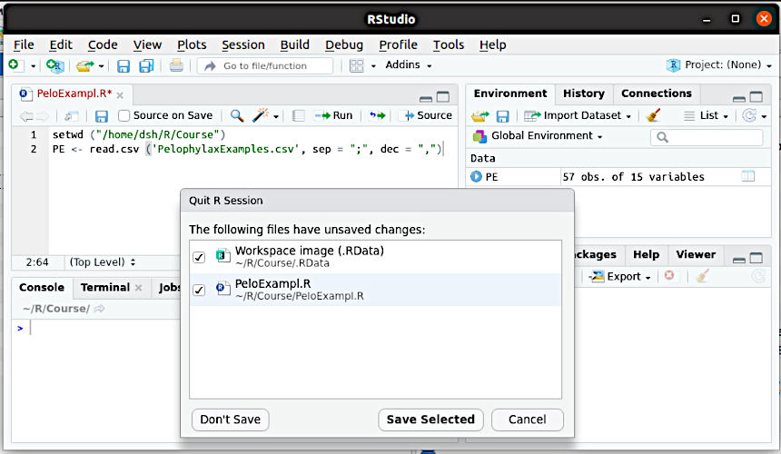781x454 pixels.
Task: Open the Session menu
Action: (x=243, y=44)
